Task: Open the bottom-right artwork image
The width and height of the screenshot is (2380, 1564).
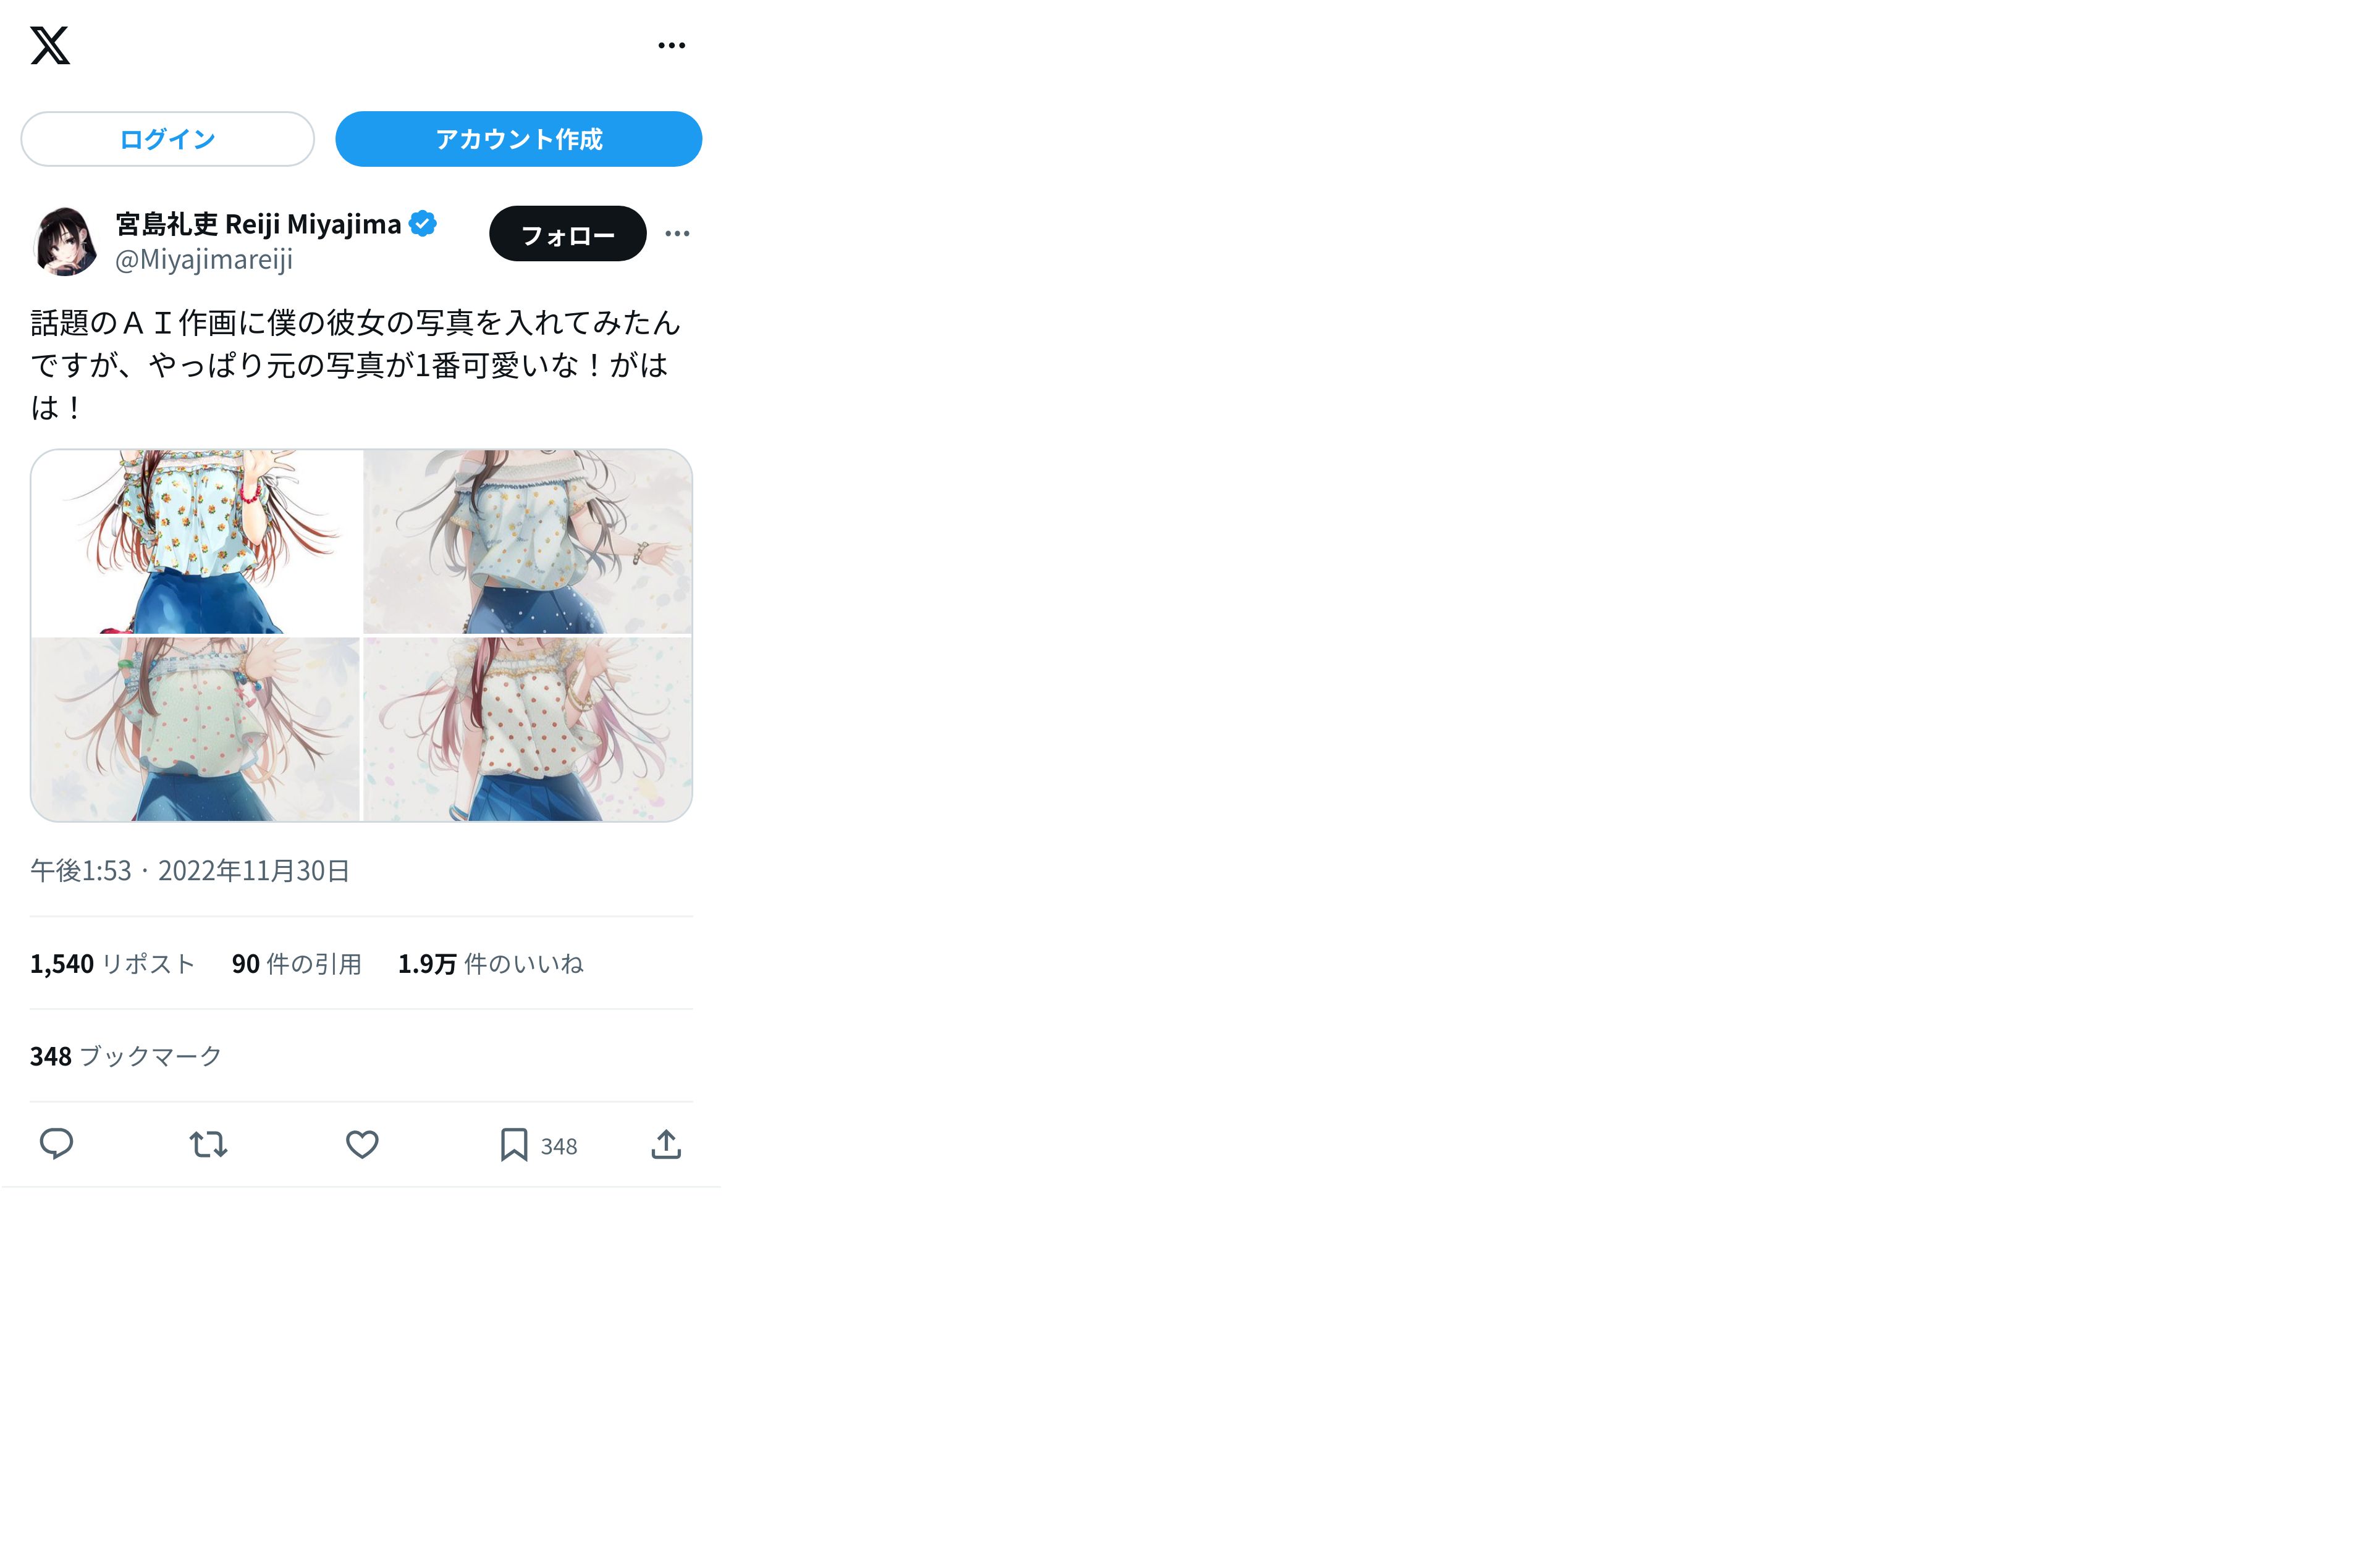Action: [527, 729]
